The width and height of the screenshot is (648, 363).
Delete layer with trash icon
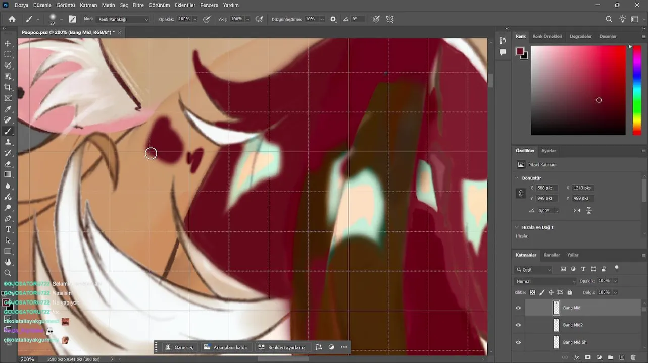tap(633, 357)
